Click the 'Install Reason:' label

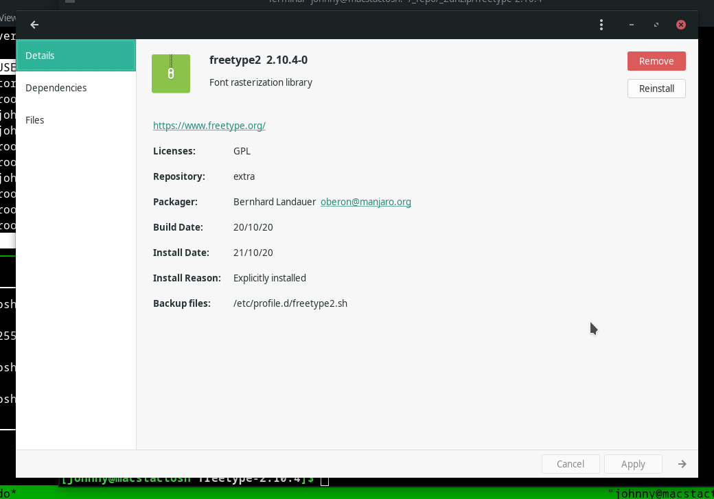[187, 278]
